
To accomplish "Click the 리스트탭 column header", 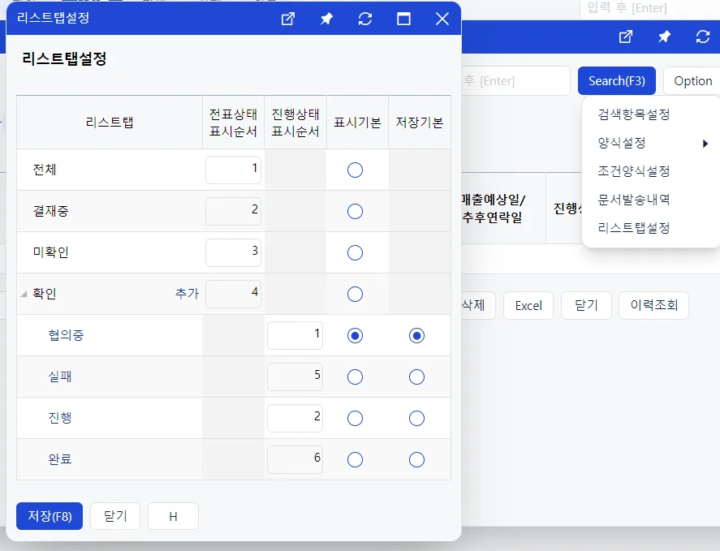I will 110,123.
